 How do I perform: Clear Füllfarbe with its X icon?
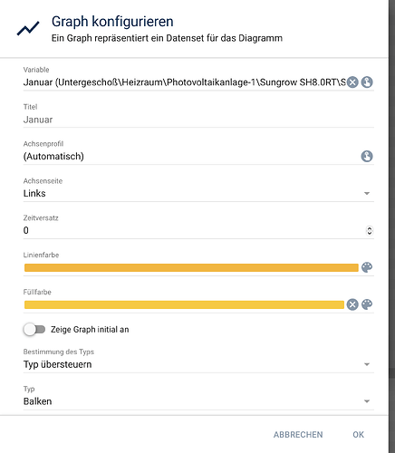(352, 304)
